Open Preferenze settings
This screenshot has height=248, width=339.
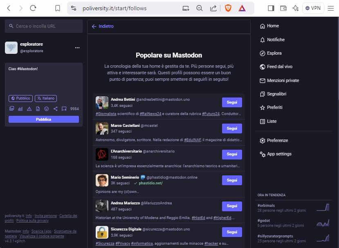pos(274,140)
